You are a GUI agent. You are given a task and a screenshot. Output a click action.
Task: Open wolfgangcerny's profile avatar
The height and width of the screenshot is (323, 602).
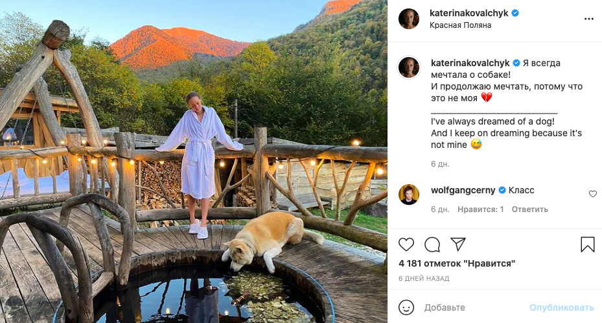(x=409, y=195)
